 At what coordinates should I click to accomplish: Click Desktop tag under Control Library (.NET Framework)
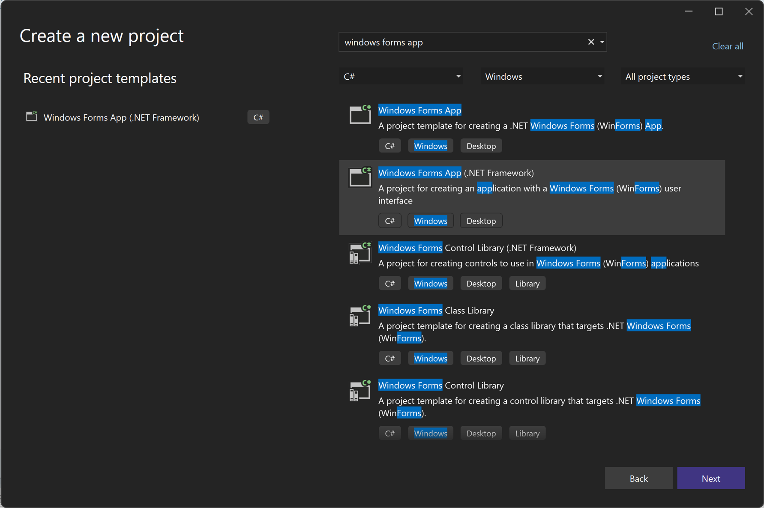(481, 284)
